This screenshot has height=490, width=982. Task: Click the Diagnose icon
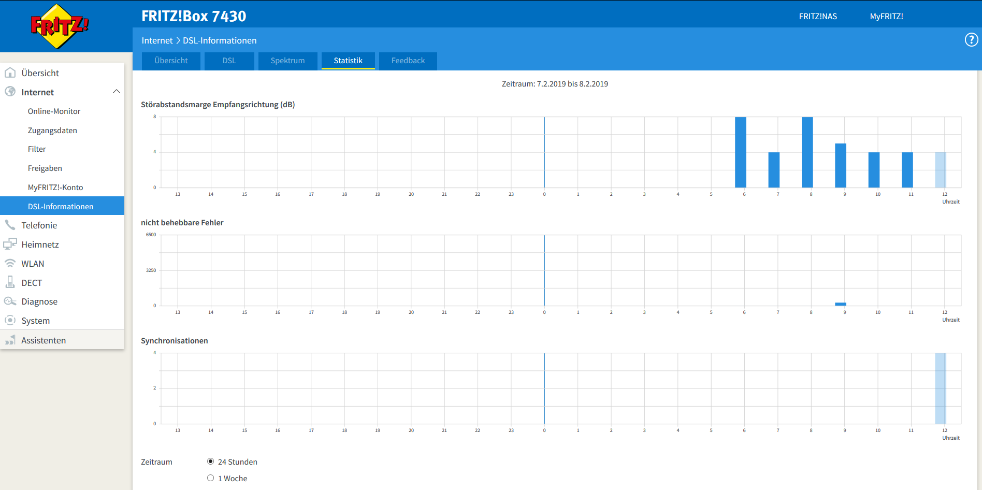point(10,301)
